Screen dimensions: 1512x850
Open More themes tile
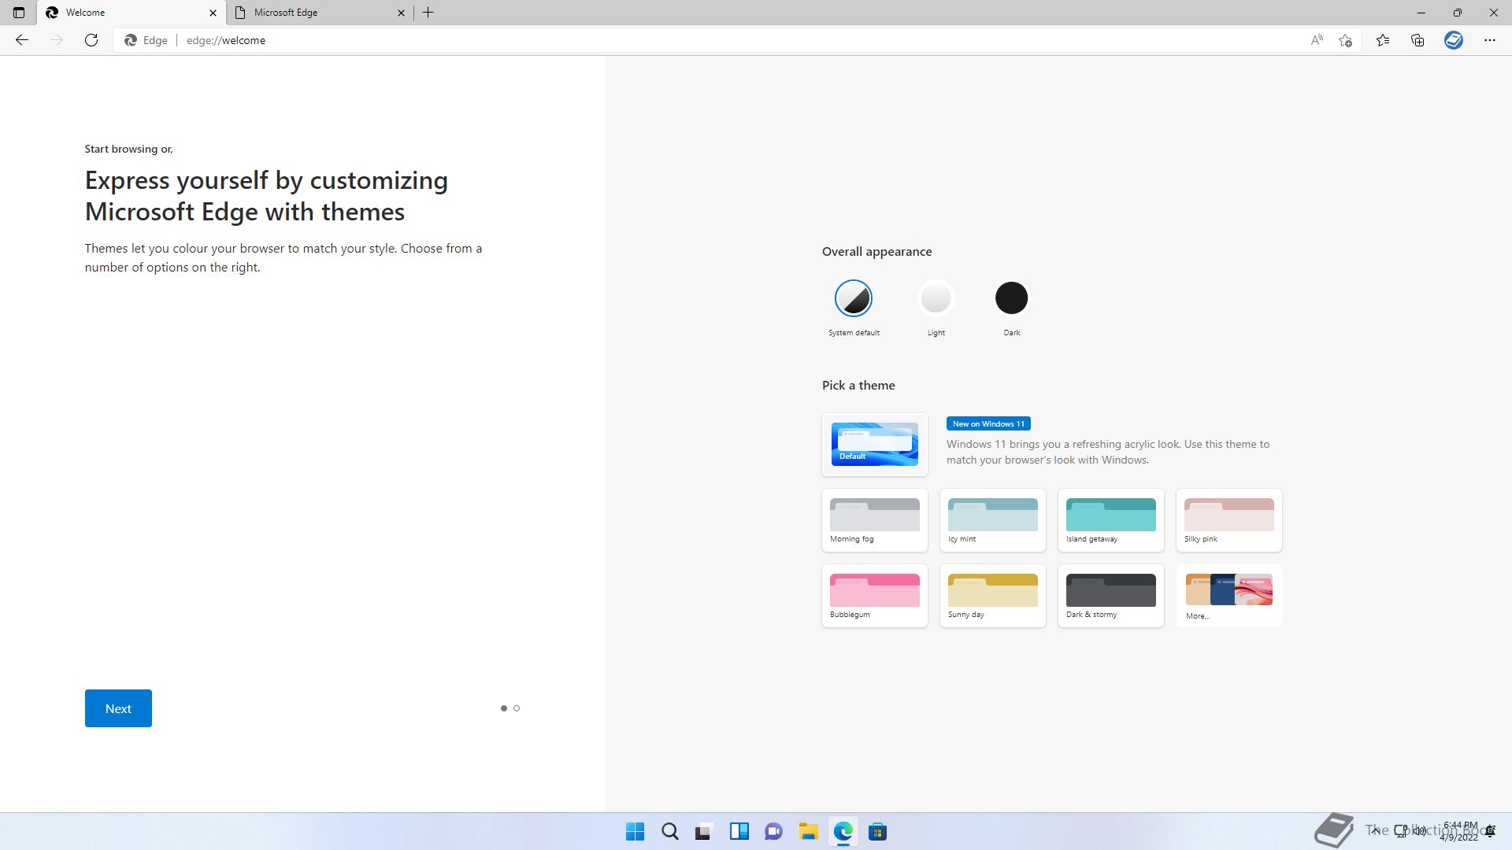tap(1229, 596)
